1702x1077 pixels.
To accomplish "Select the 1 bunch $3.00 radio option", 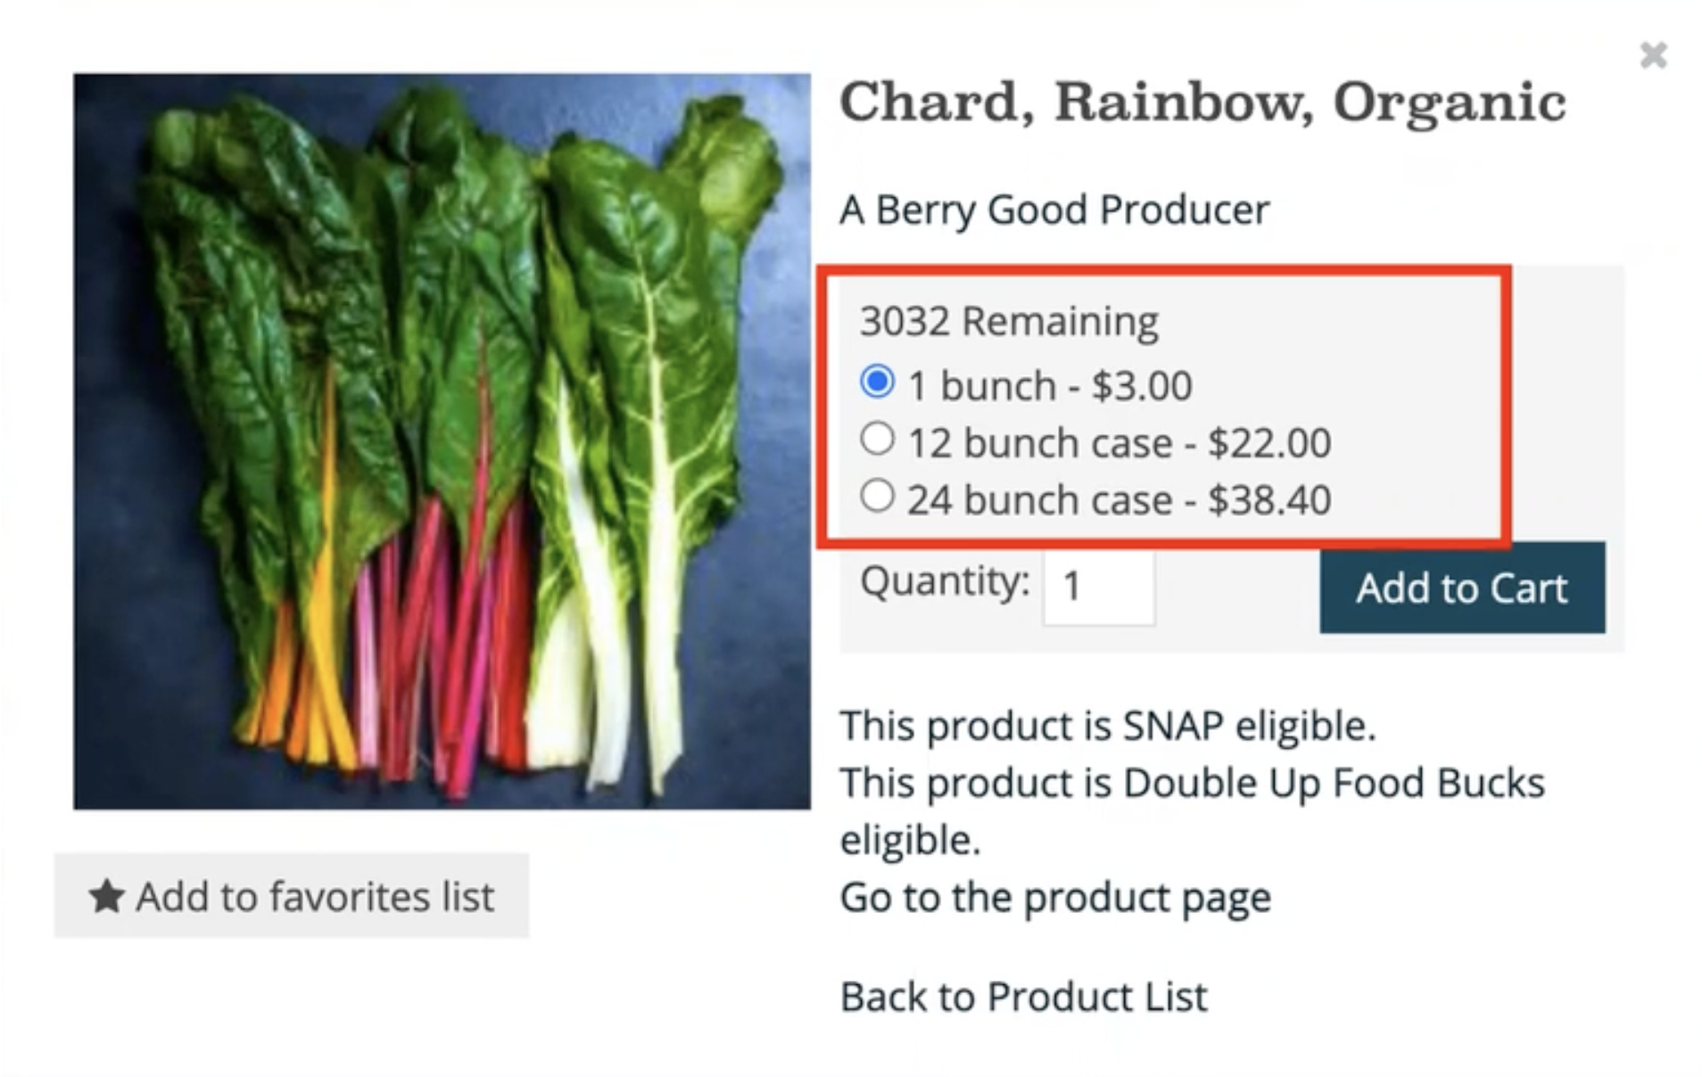I will point(877,382).
